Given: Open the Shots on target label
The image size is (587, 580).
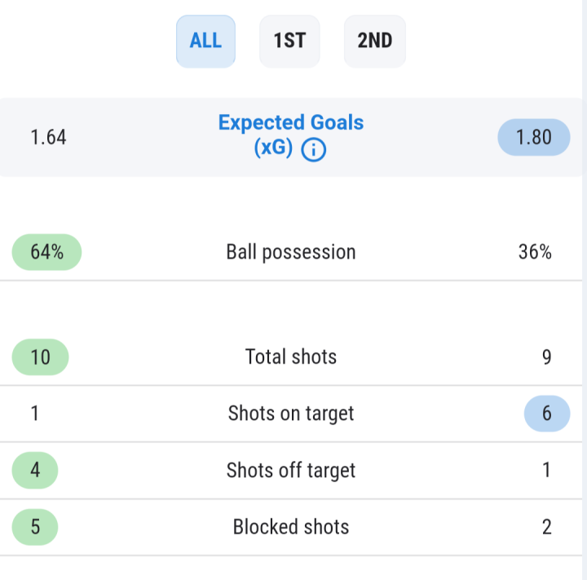Looking at the screenshot, I should click(x=291, y=414).
